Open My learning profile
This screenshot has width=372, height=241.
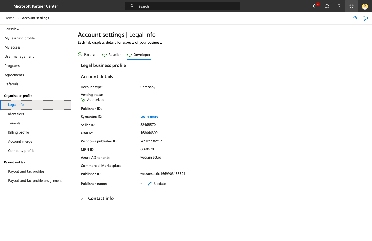click(19, 38)
